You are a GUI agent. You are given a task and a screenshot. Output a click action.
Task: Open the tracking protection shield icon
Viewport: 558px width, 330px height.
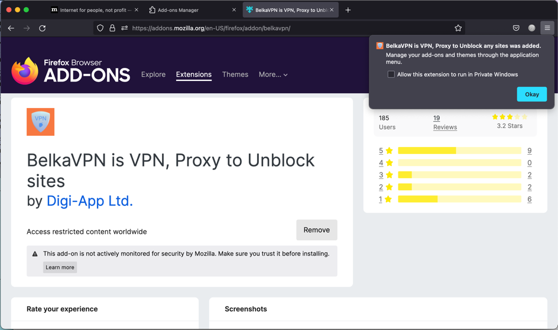[x=100, y=28]
